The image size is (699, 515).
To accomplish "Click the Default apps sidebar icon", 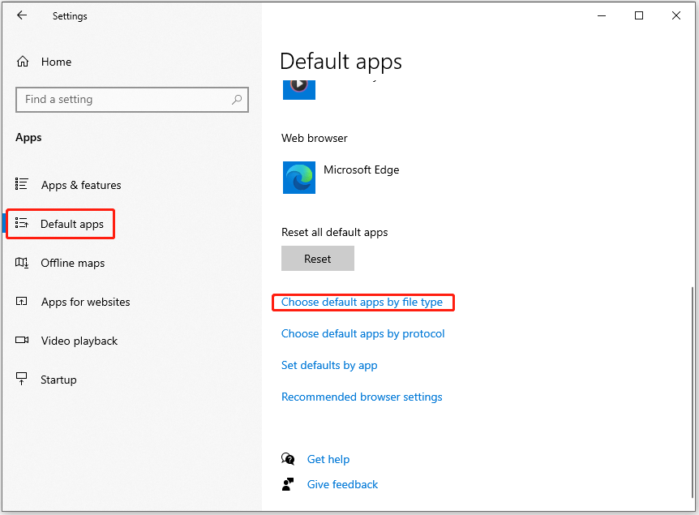I will 21,223.
